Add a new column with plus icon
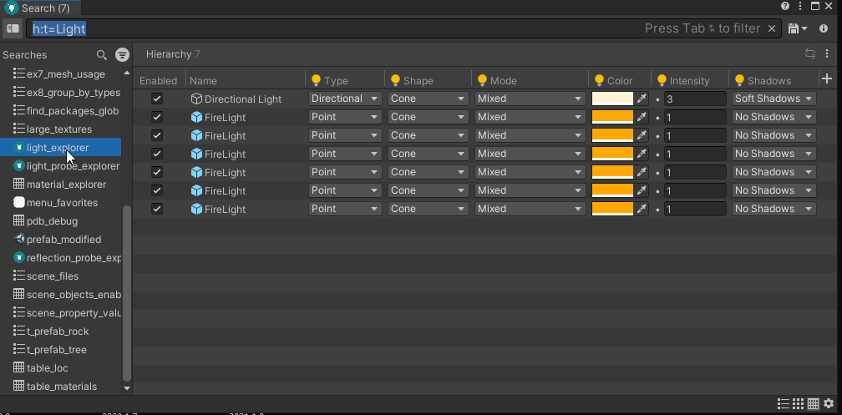Image resolution: width=842 pixels, height=415 pixels. click(x=827, y=78)
